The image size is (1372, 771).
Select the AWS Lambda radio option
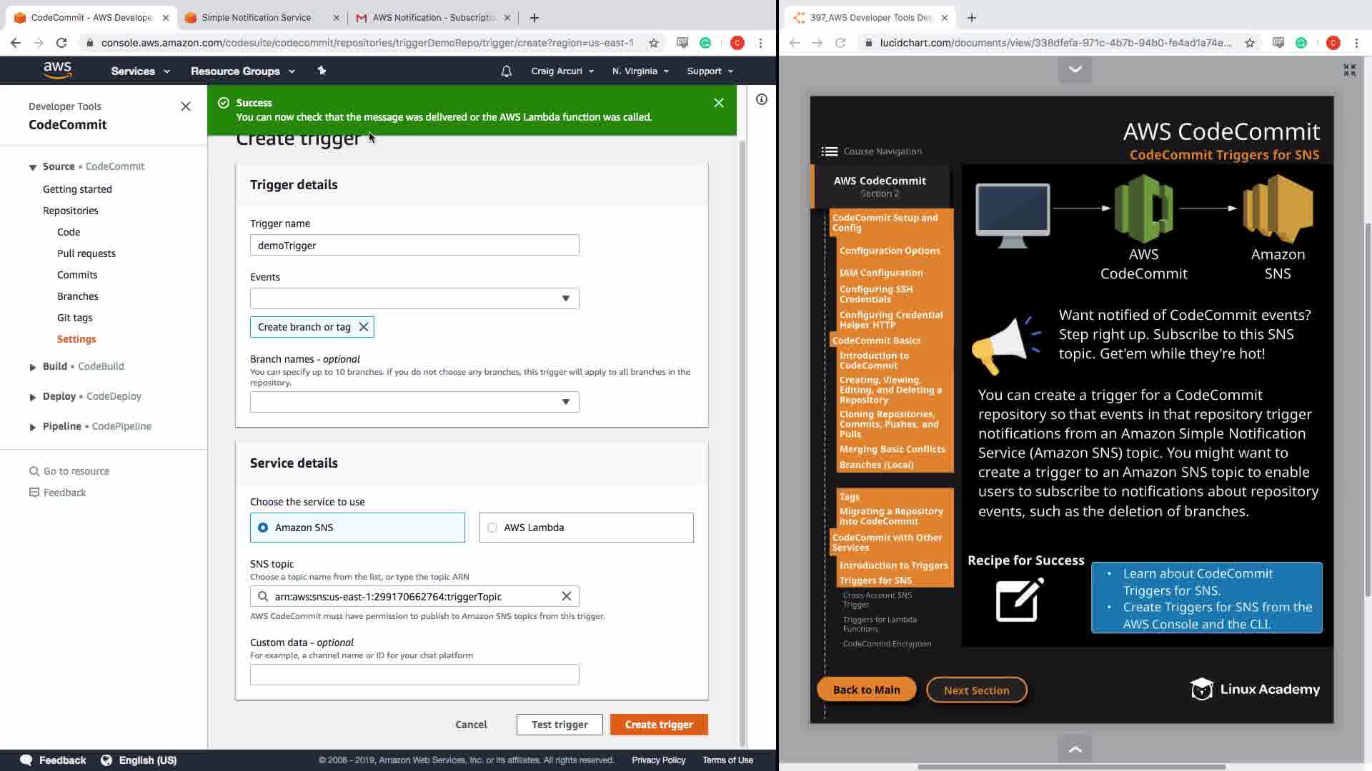[492, 528]
